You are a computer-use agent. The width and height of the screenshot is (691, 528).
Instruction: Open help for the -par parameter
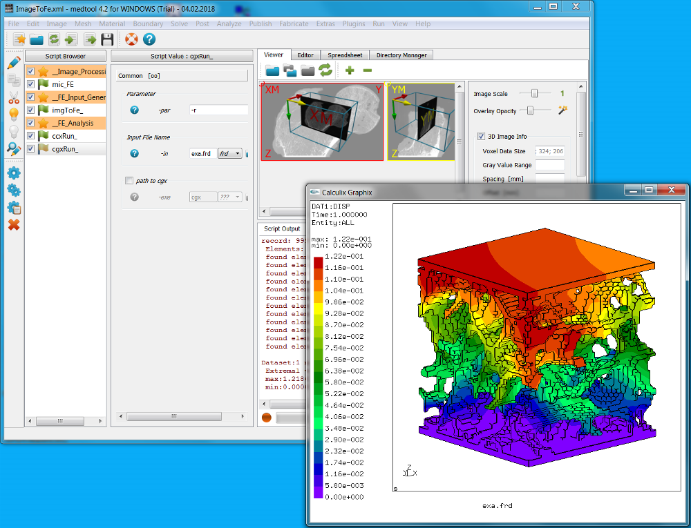[135, 110]
